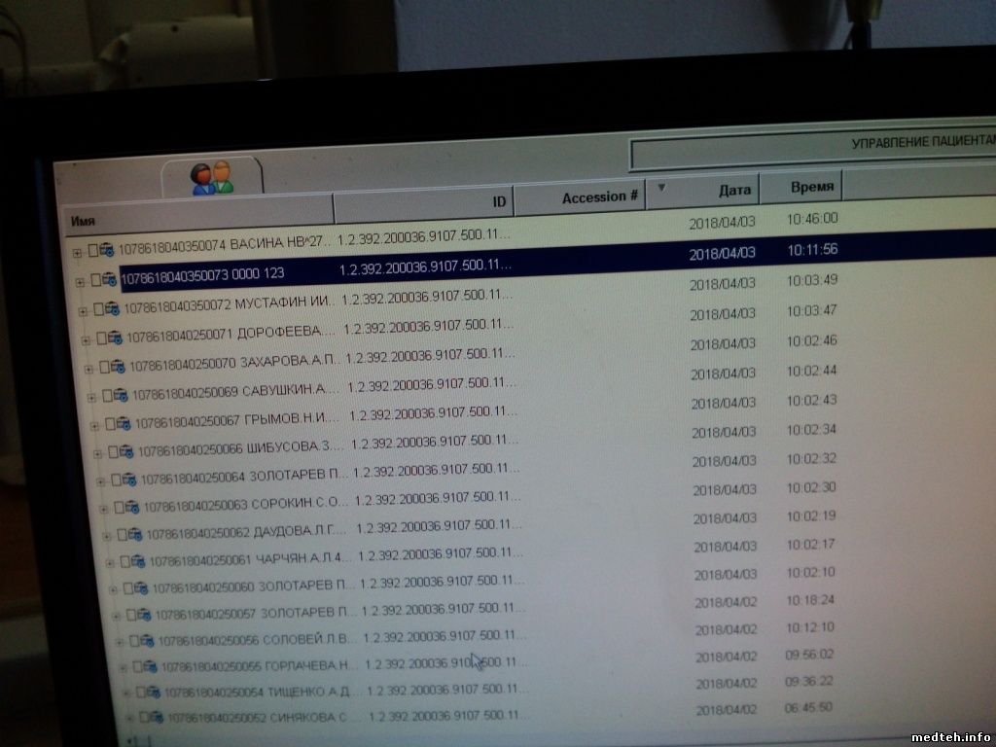Click the patient icon in ГРЫМОВ row
The image size is (996, 747).
(x=124, y=423)
